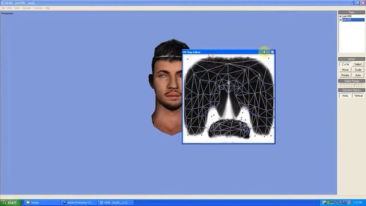Image resolution: width=366 pixels, height=206 pixels.
Task: Adjust the Select Range slider
Action: [x=352, y=86]
